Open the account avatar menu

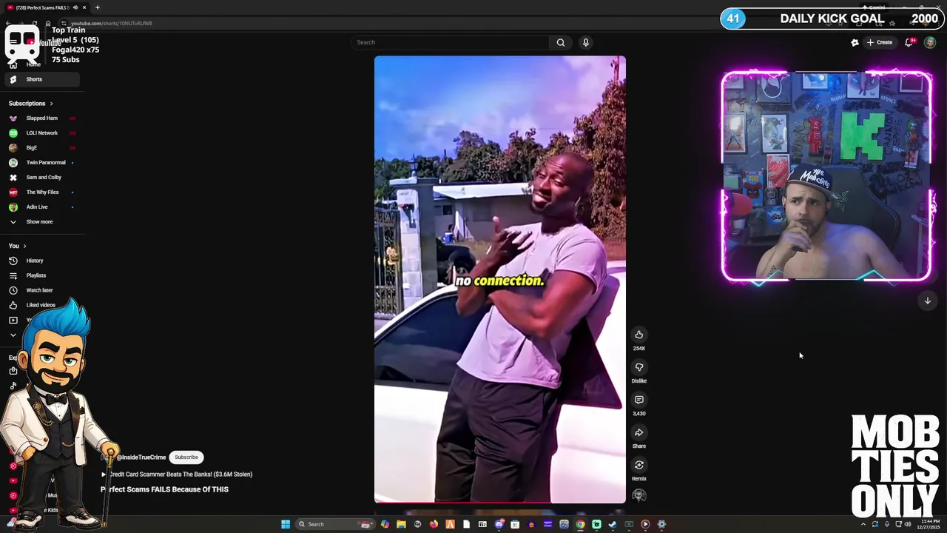930,42
